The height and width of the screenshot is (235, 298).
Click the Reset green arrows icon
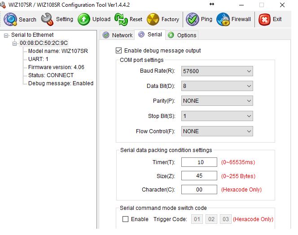tap(121, 19)
